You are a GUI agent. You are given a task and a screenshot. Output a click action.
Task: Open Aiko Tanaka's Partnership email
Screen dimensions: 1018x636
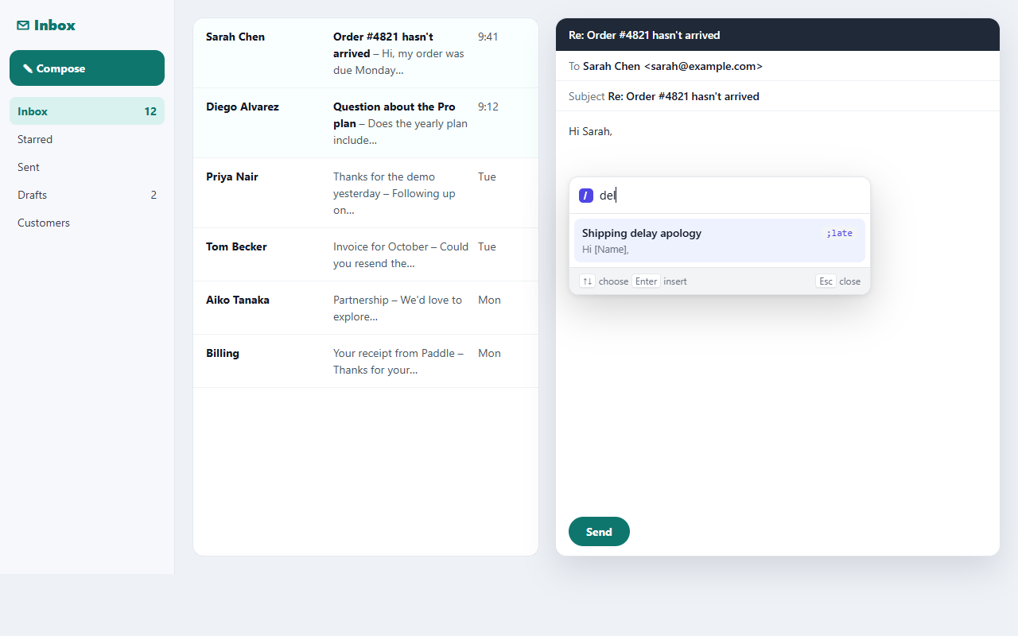[x=366, y=308]
